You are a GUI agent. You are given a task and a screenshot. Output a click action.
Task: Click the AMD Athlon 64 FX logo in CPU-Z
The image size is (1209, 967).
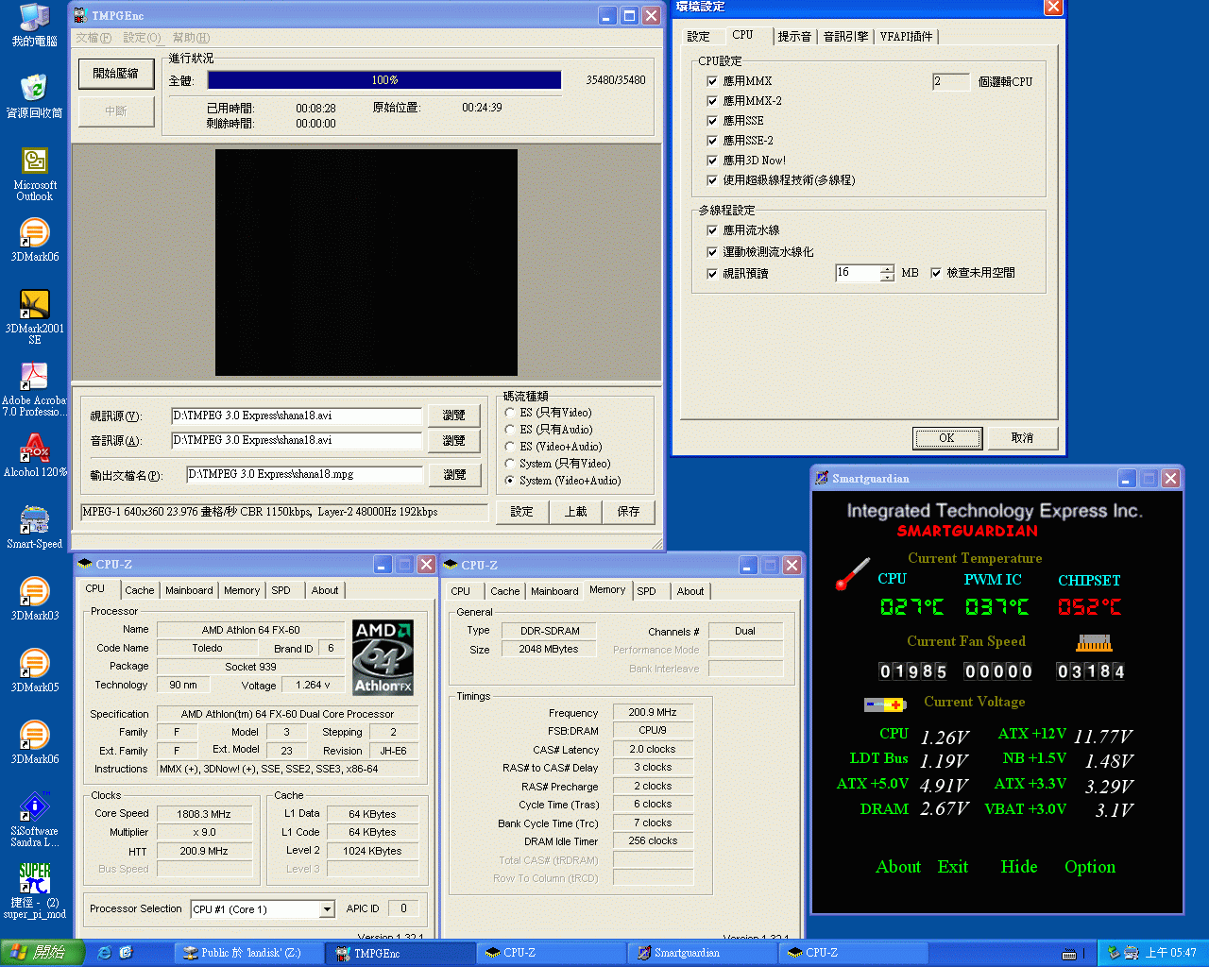383,657
